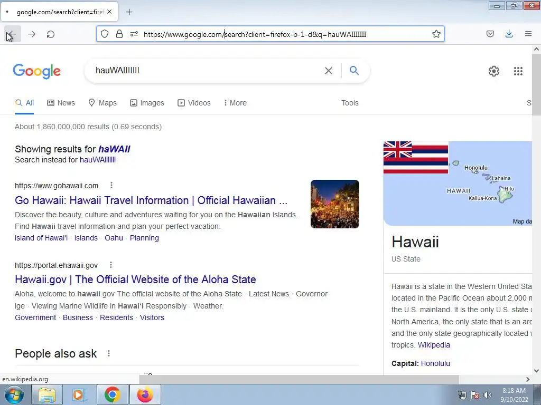Click the Go Hawaii result thumbnail

(x=334, y=204)
